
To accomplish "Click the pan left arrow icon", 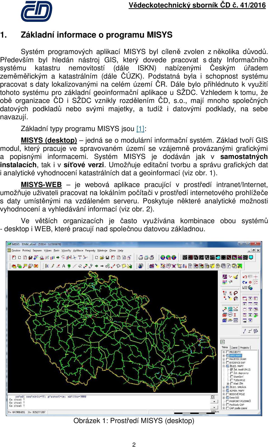I will click(245, 304).
